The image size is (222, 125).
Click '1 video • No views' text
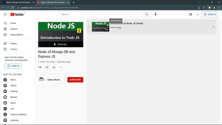(46, 62)
